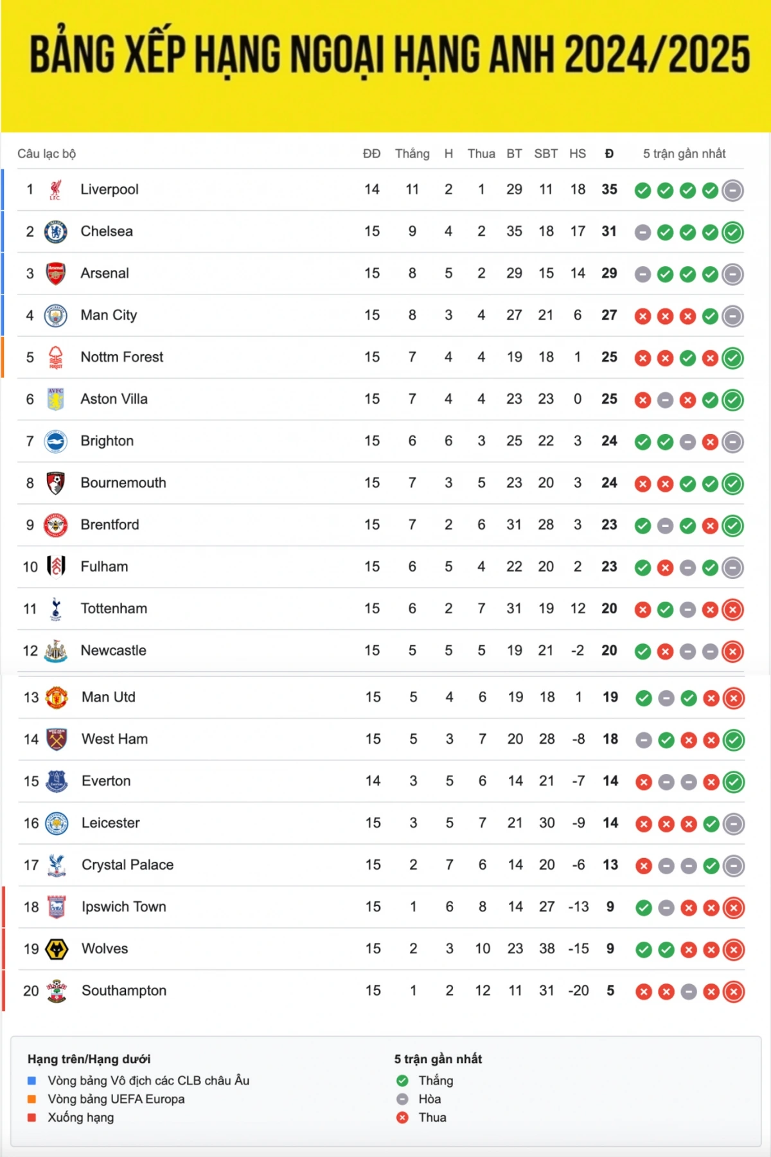Image resolution: width=771 pixels, height=1157 pixels.
Task: Click the Chelsea club badge
Action: pyautogui.click(x=56, y=231)
